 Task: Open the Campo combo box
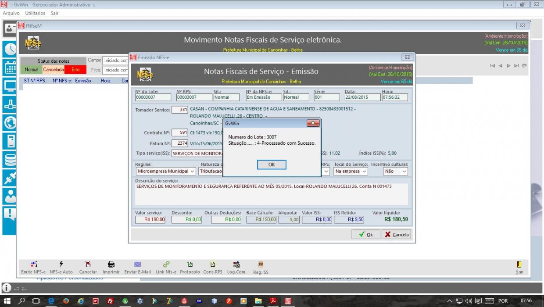coord(116,61)
